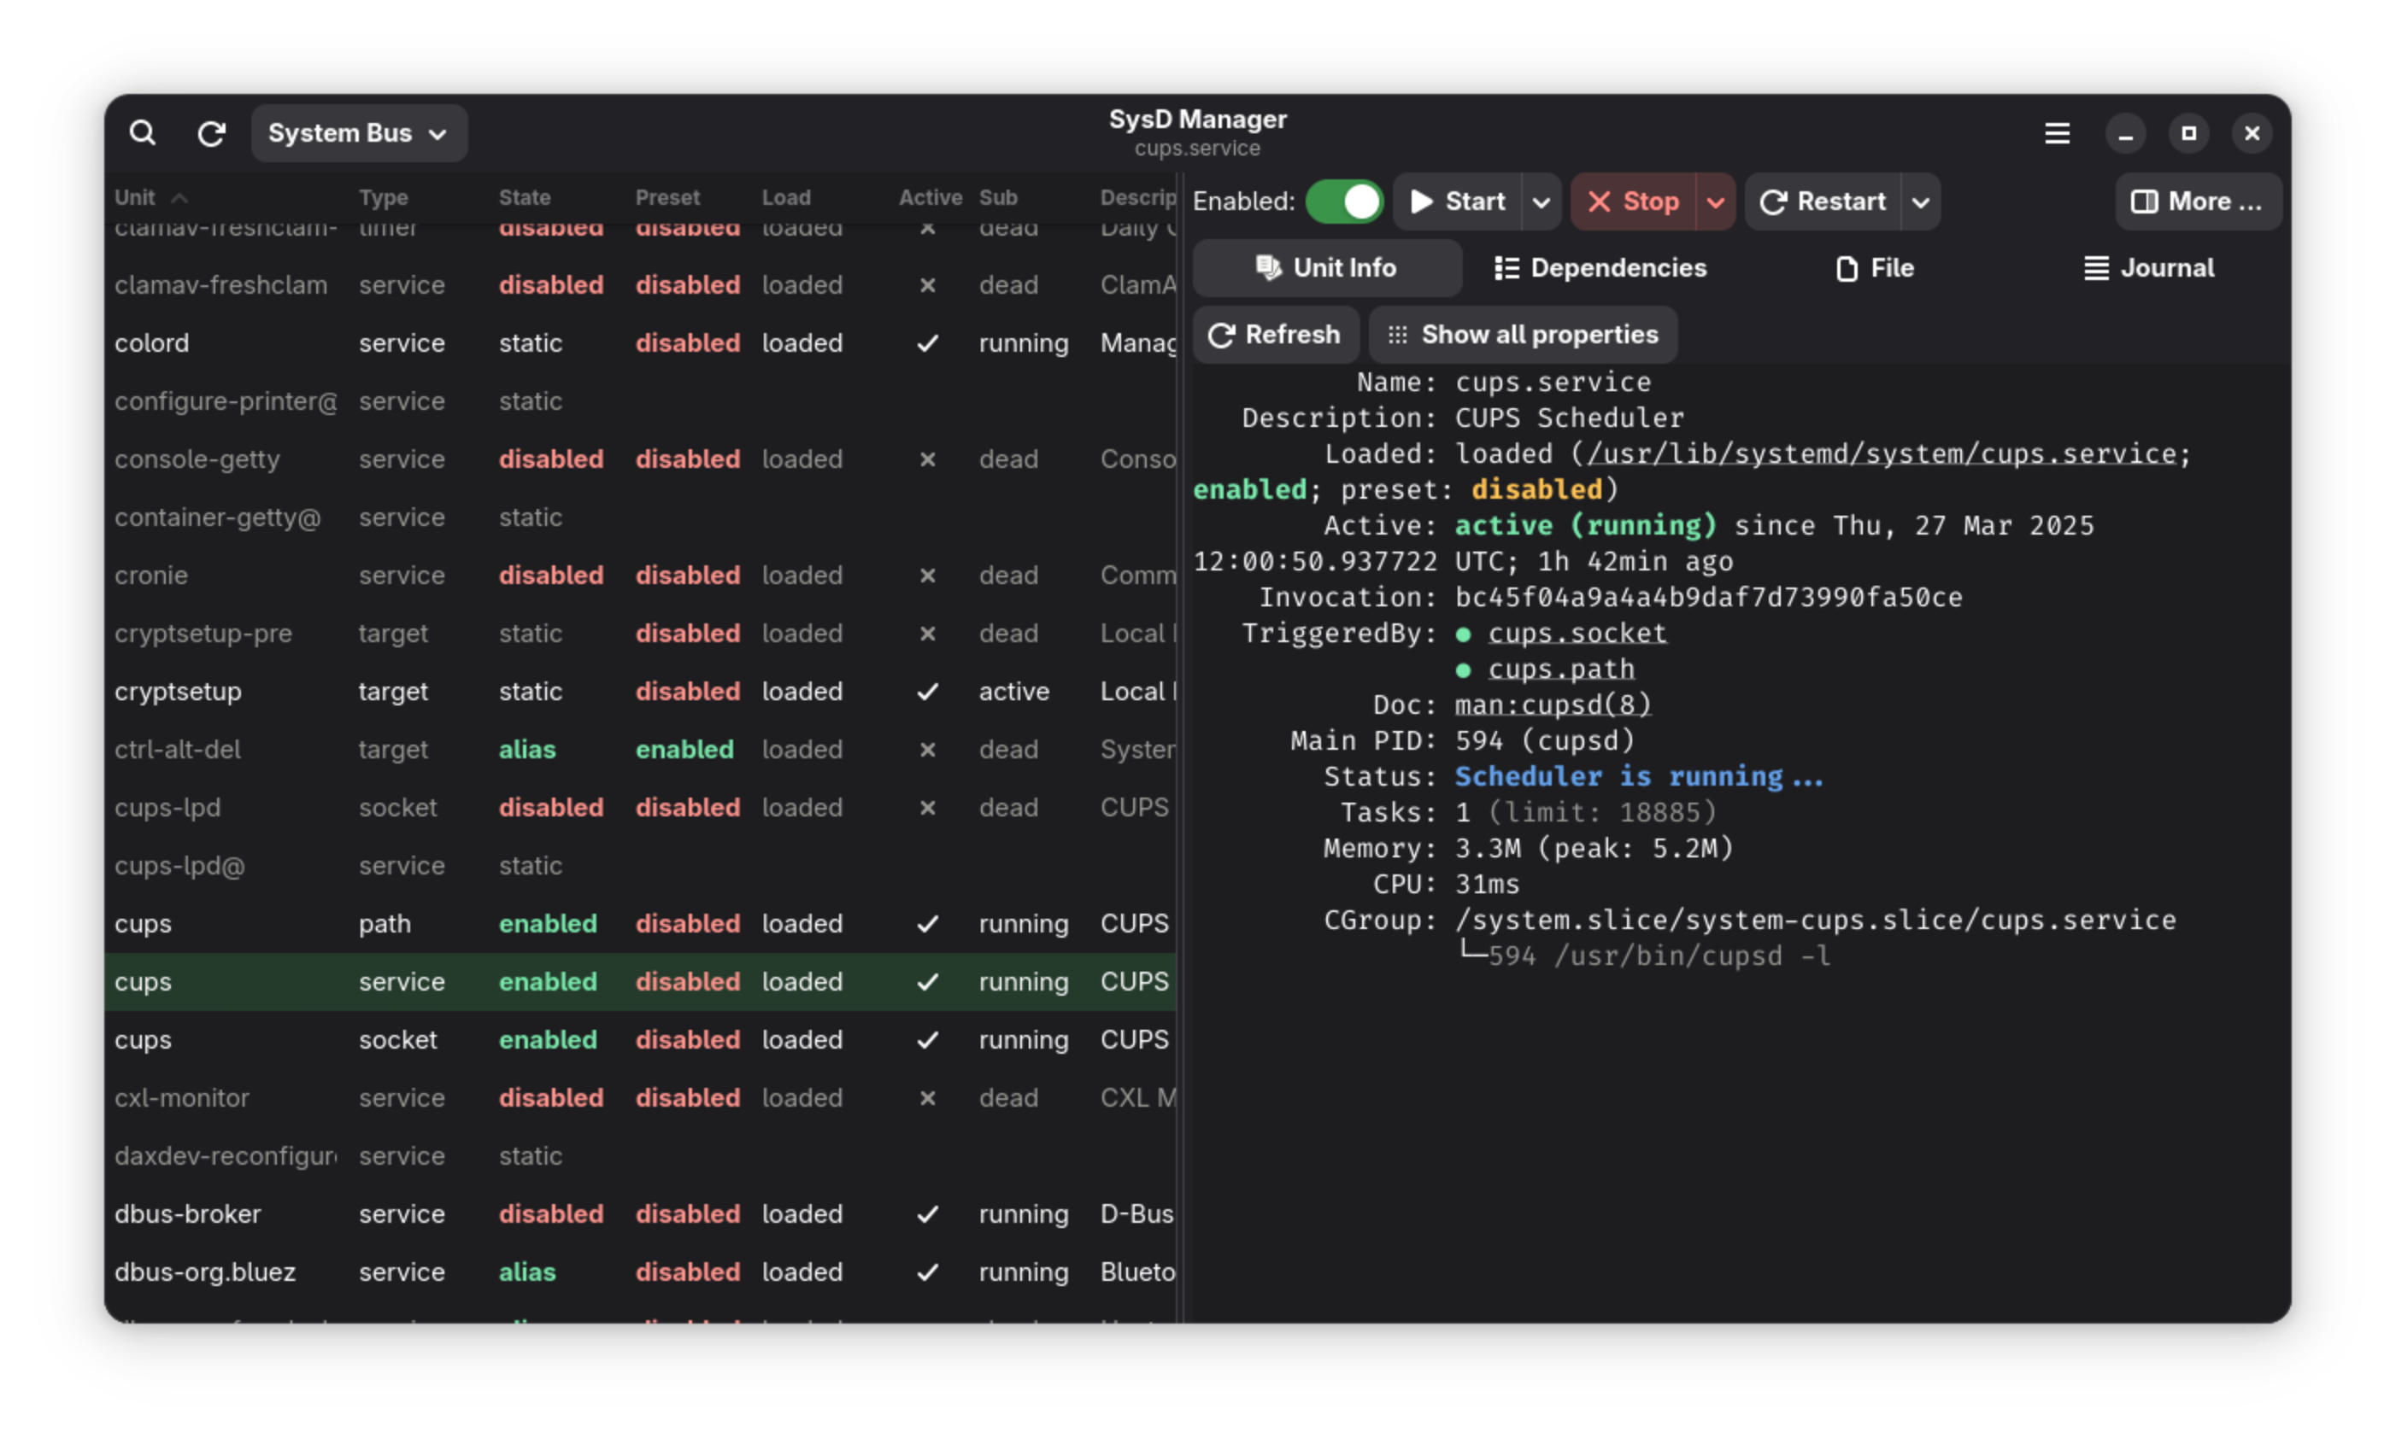Expand the Restart options dropdown arrow
2396x1438 pixels.
(x=1920, y=202)
